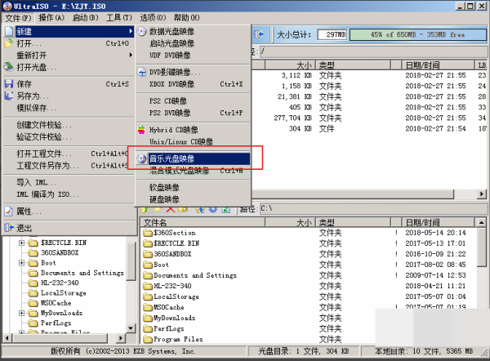The height and width of the screenshot is (361, 490).
Task: Sort image list by 类型 column header
Action: click(353, 65)
